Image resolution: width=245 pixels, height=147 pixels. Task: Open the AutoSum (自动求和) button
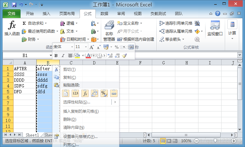[35, 23]
